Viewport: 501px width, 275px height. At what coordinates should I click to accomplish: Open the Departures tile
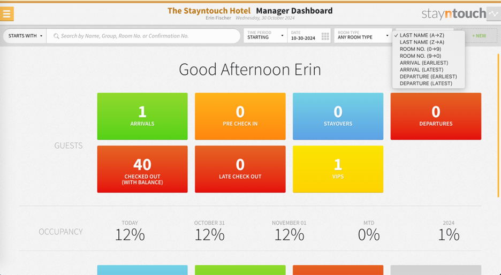[436, 116]
